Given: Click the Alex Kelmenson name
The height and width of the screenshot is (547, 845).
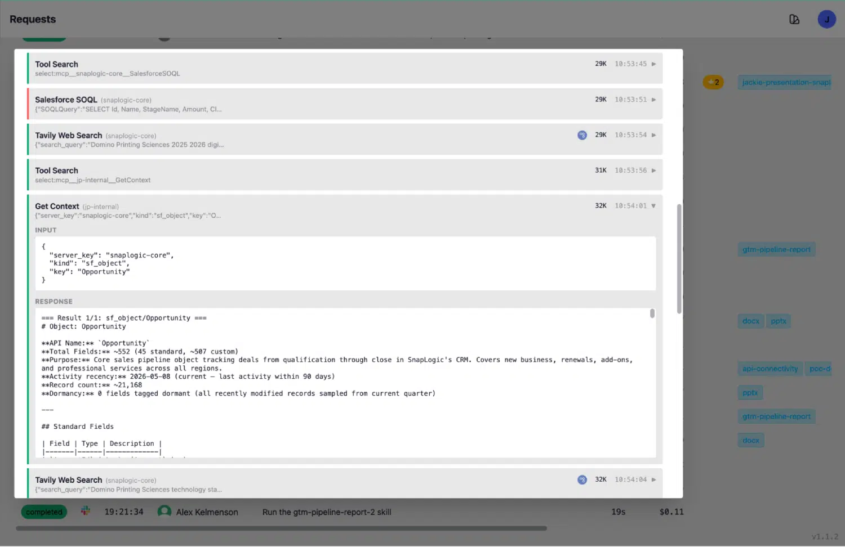Looking at the screenshot, I should click(207, 512).
